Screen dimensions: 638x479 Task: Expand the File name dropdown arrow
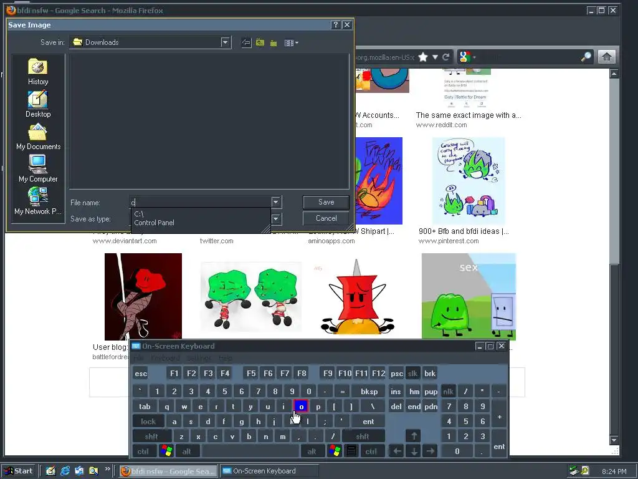(x=276, y=202)
